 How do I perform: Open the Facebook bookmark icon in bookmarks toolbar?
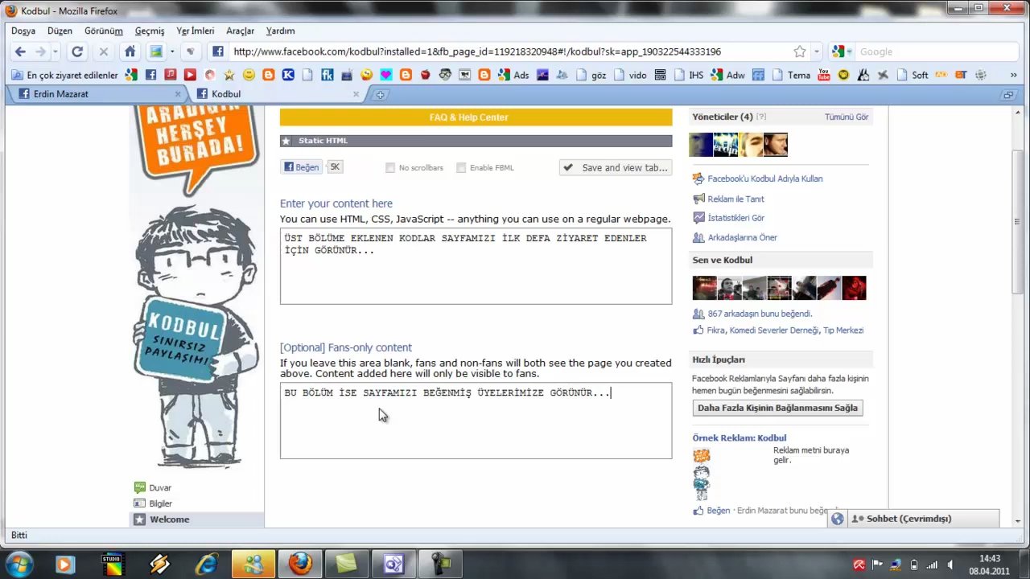click(x=150, y=75)
